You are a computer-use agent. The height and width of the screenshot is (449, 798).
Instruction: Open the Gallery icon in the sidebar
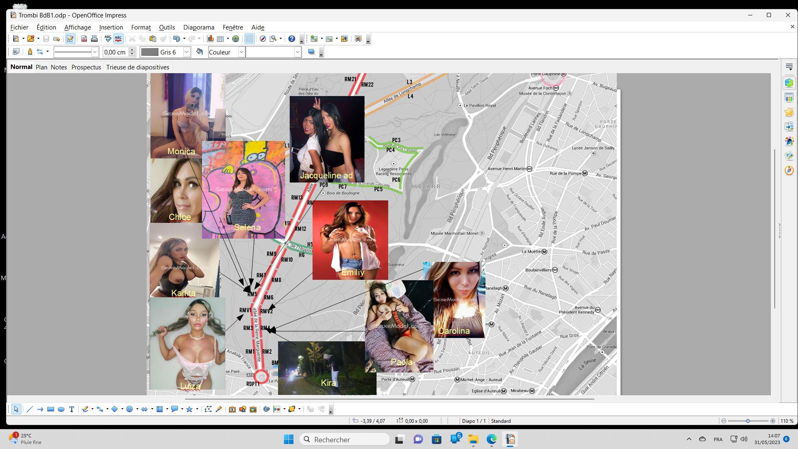[x=789, y=155]
